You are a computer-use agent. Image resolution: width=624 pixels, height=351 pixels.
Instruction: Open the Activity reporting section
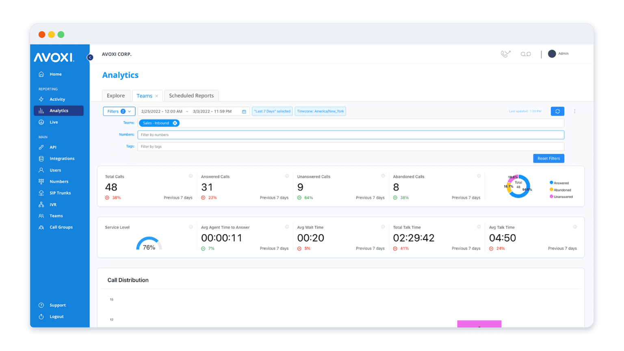coord(57,99)
